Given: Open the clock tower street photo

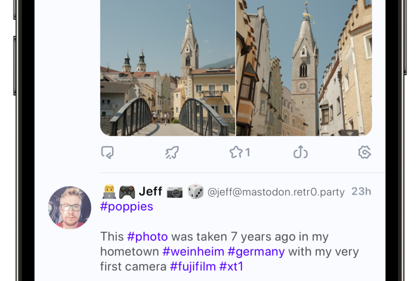Looking at the screenshot, I should pos(304,68).
